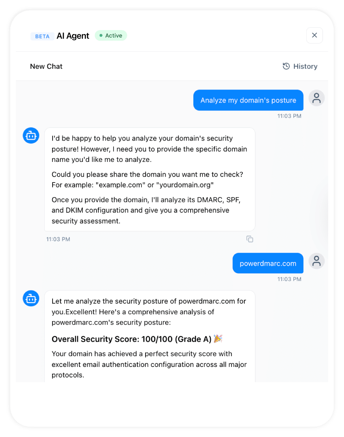Click the timestamp below the powerdmarc.com message
Viewport: 344px width, 437px height.
pyautogui.click(x=289, y=279)
